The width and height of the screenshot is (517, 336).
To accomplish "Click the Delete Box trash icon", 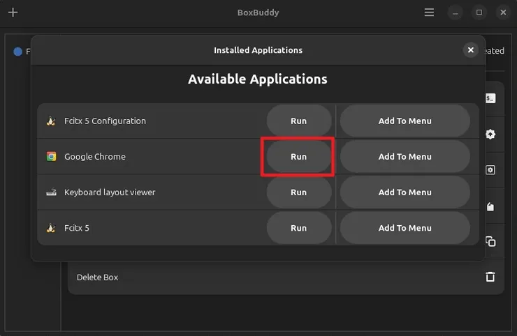I will [490, 277].
